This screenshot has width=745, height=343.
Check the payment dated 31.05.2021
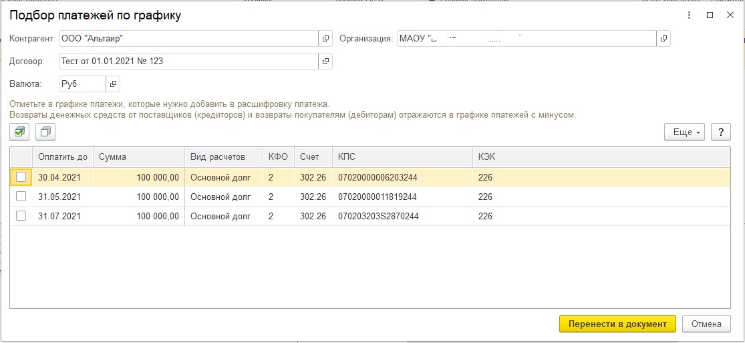[x=21, y=197]
